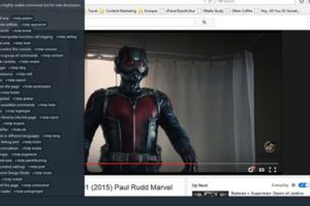Switch the video to theater mode

(x=262, y=169)
